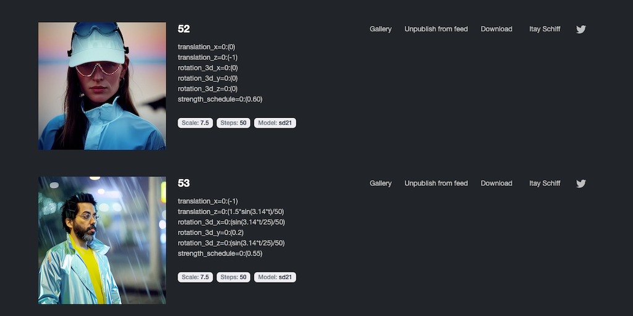The image size is (633, 316).
Task: Visit Itay Schiff profile from post 52
Action: pyautogui.click(x=545, y=29)
